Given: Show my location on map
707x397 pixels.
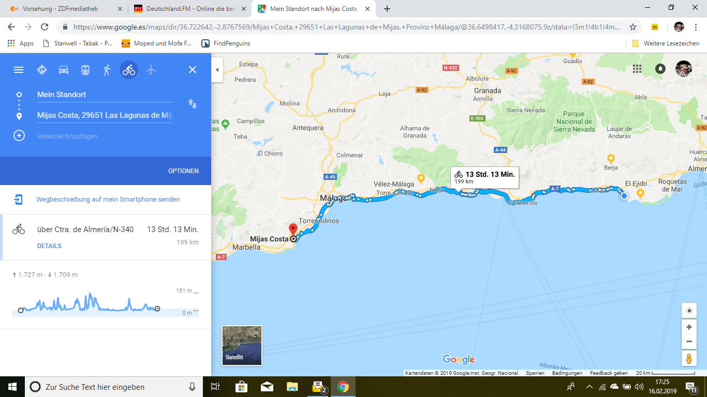Looking at the screenshot, I should [689, 311].
